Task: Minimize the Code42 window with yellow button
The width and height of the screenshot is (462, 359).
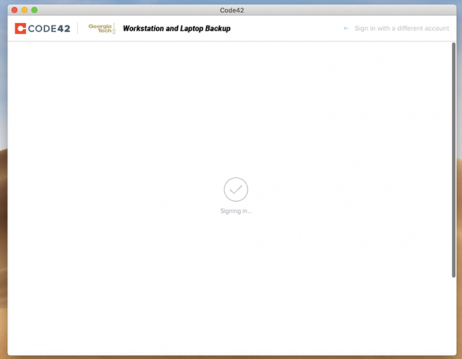Action: pyautogui.click(x=25, y=10)
